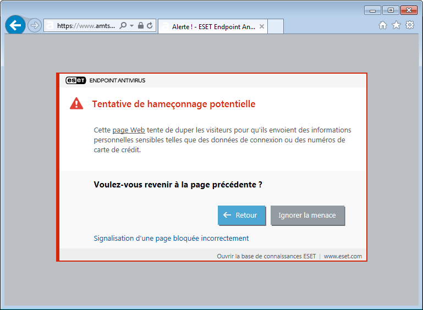Open the browser Home icon
423x310 pixels.
click(382, 25)
